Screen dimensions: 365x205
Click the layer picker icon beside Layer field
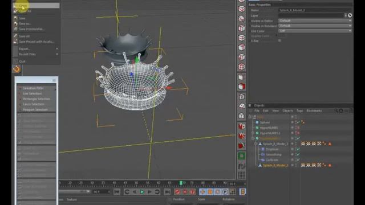tap(350, 15)
